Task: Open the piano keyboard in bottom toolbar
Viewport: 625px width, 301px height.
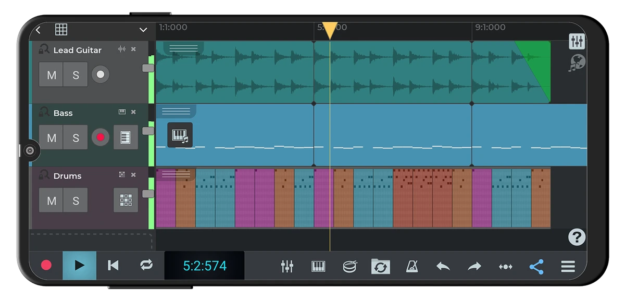Action: [x=318, y=267]
